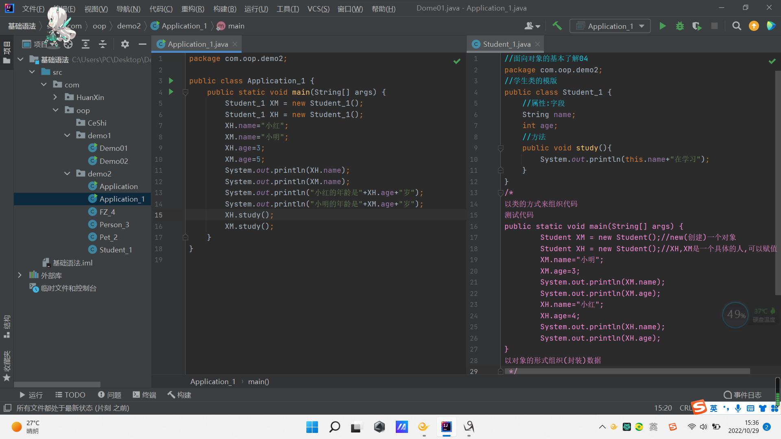
Task: Switch to the Student_1.java editor tab
Action: [506, 44]
